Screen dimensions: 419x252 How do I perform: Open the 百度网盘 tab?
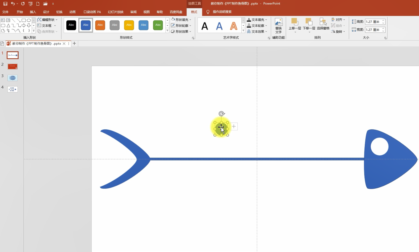176,12
